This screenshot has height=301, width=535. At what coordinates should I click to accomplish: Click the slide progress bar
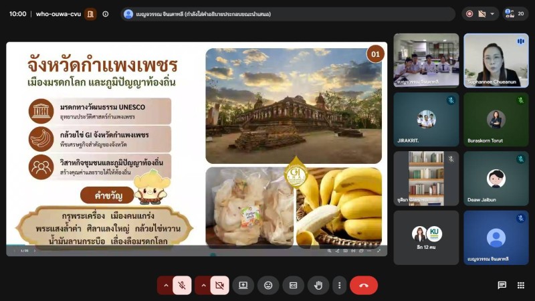point(197,245)
